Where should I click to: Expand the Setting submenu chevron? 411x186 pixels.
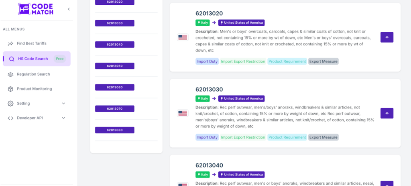63,104
